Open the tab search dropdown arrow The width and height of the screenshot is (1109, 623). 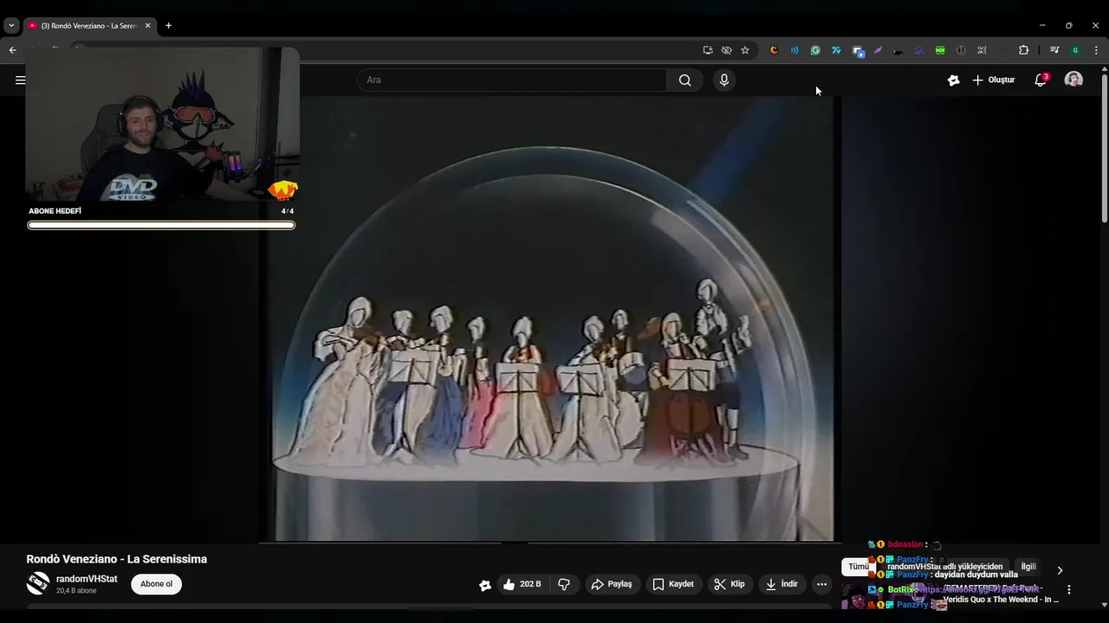11,26
